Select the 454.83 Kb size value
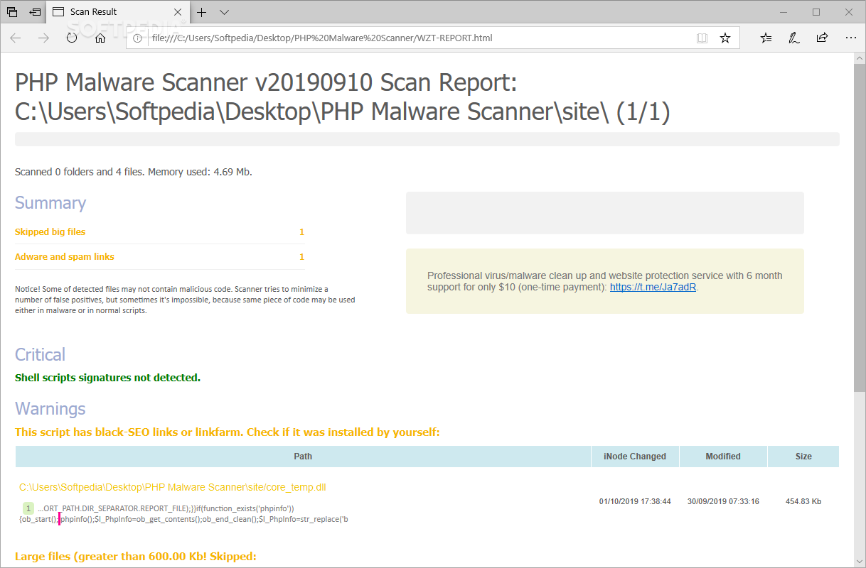 pyautogui.click(x=803, y=501)
